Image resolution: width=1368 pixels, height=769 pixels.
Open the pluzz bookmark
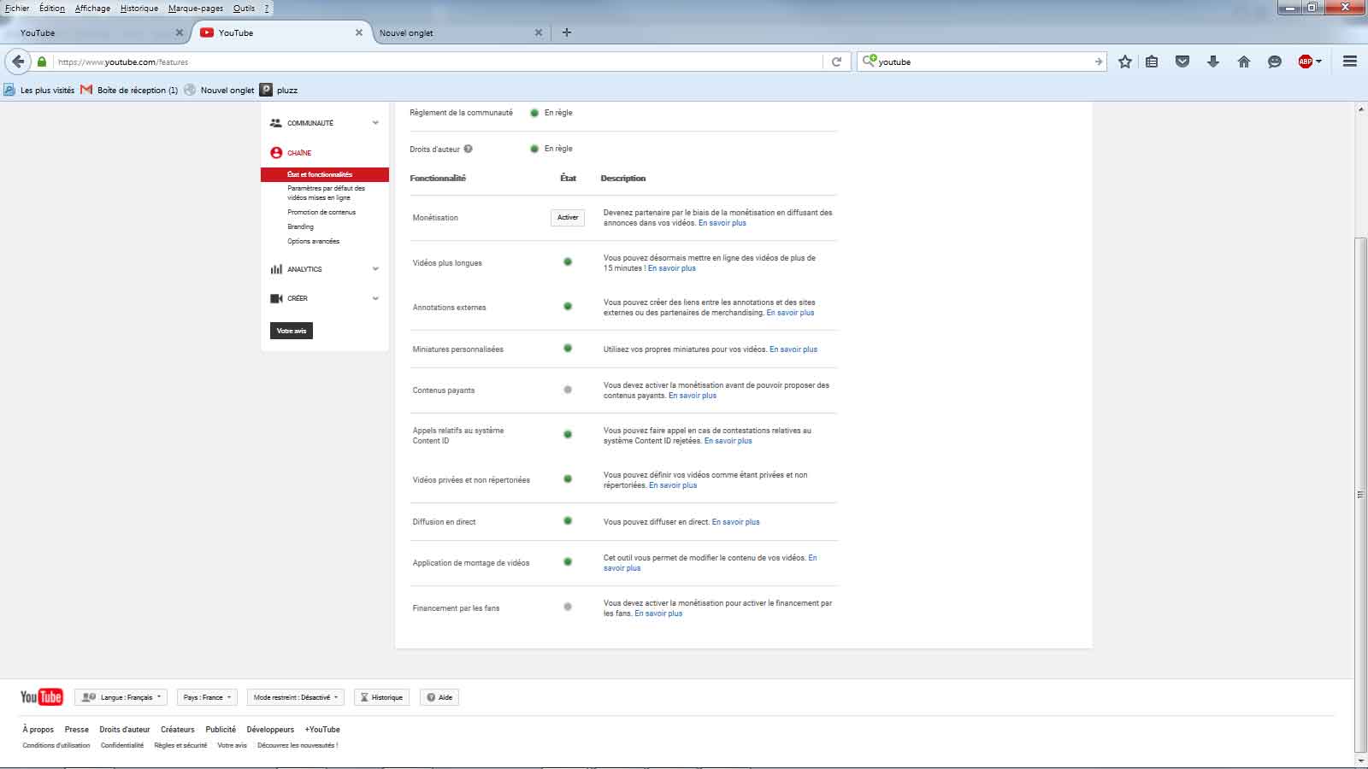point(280,90)
